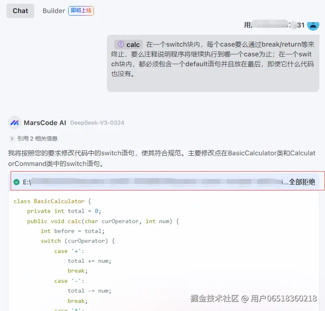
Task: Click the blue user avatar icon
Action: [313, 25]
